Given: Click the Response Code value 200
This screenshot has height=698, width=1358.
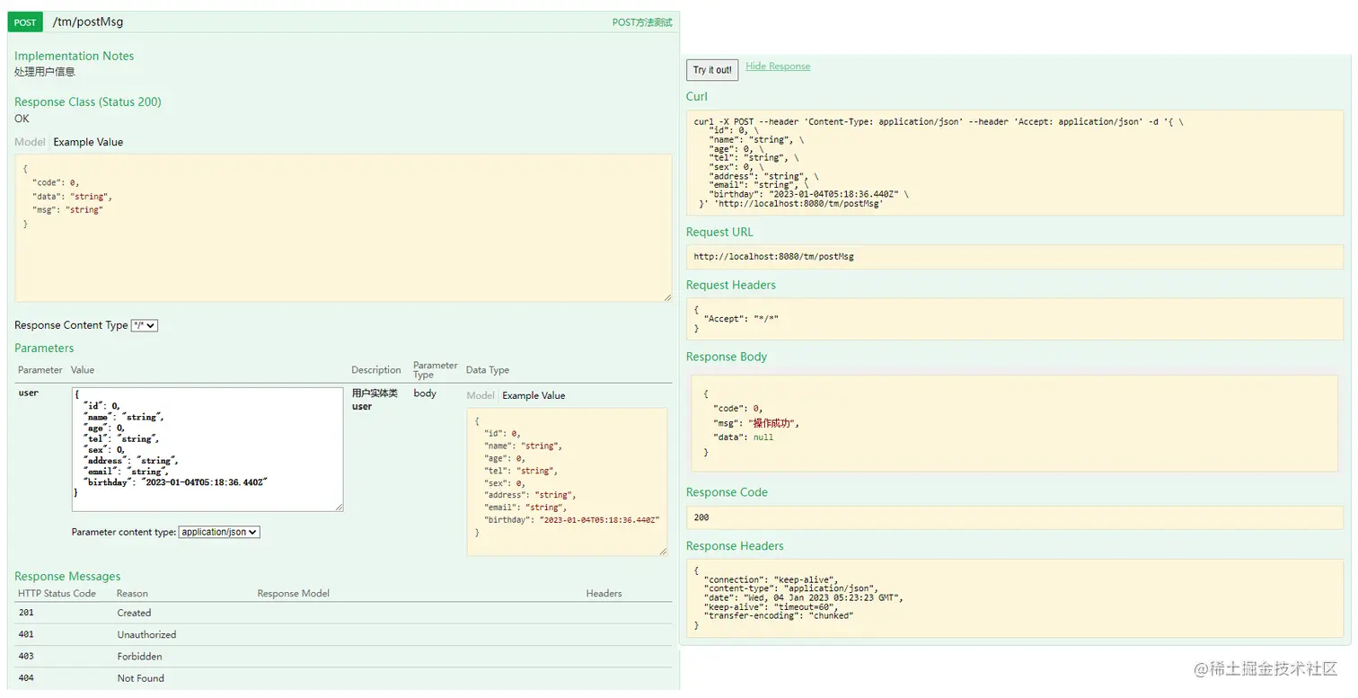Looking at the screenshot, I should pos(701,517).
